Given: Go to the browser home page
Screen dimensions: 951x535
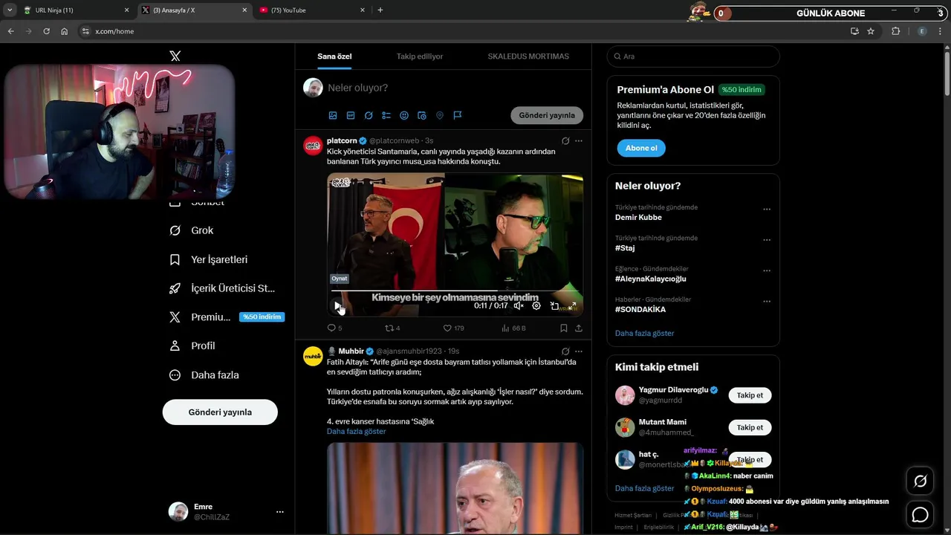Looking at the screenshot, I should 65,31.
